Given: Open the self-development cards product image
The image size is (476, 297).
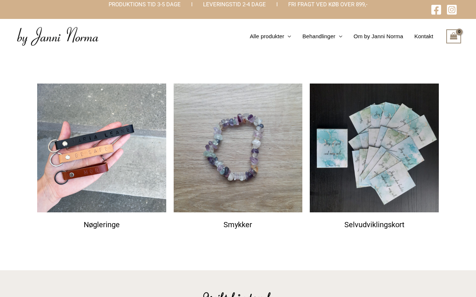Looking at the screenshot, I should click(374, 148).
